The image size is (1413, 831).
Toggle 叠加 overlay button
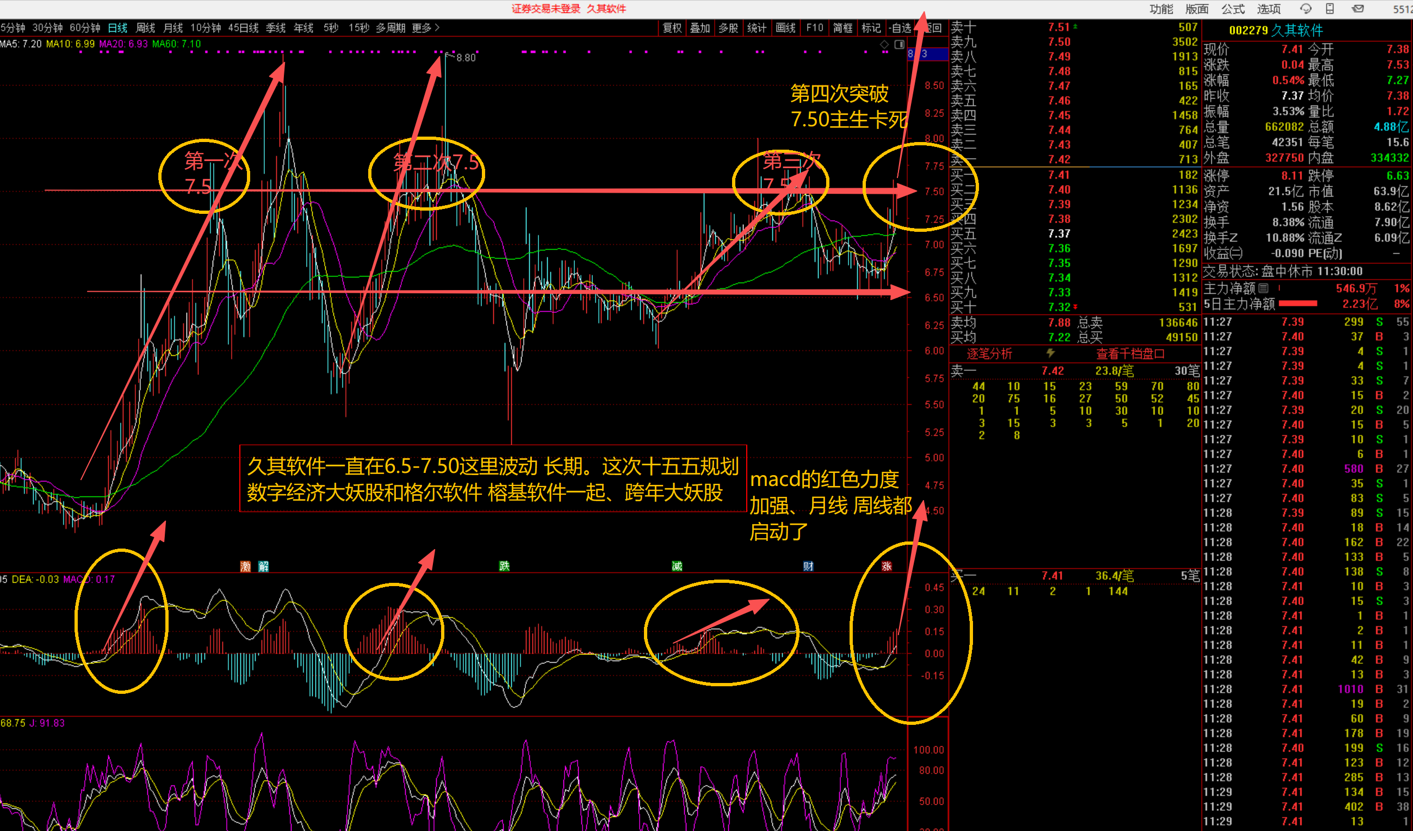click(x=700, y=28)
